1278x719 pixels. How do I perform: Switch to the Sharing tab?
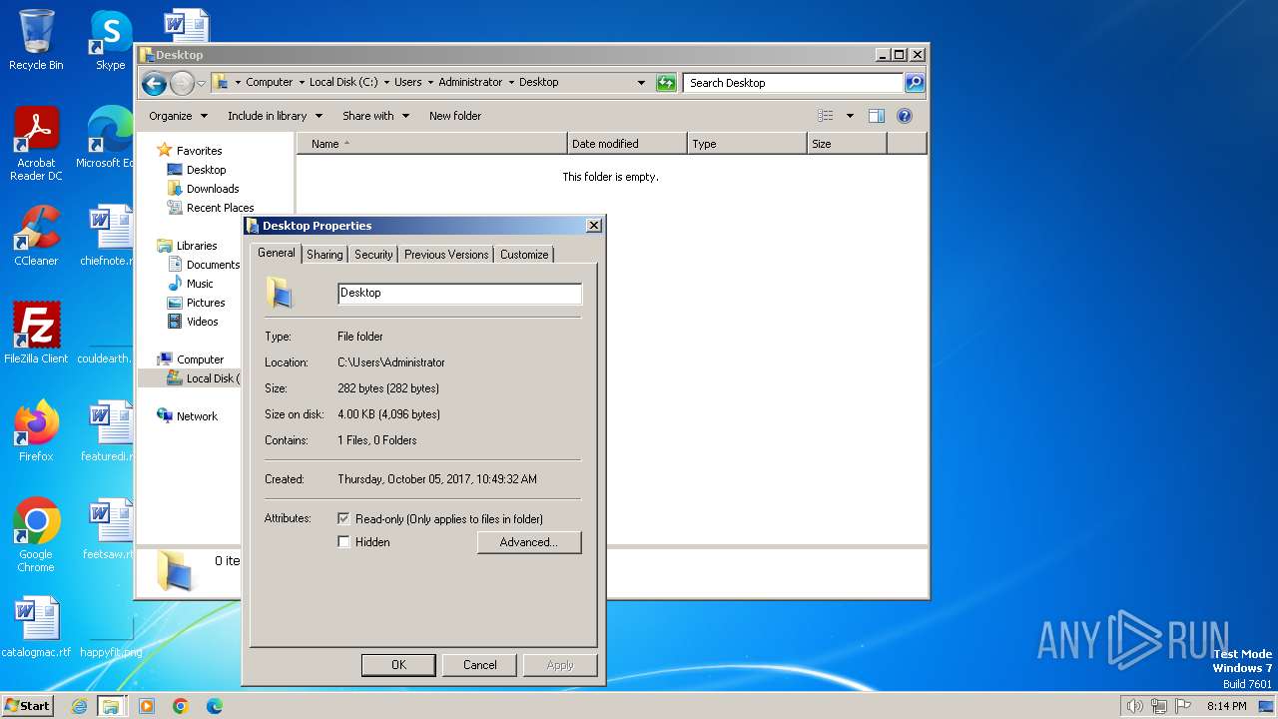(324, 255)
